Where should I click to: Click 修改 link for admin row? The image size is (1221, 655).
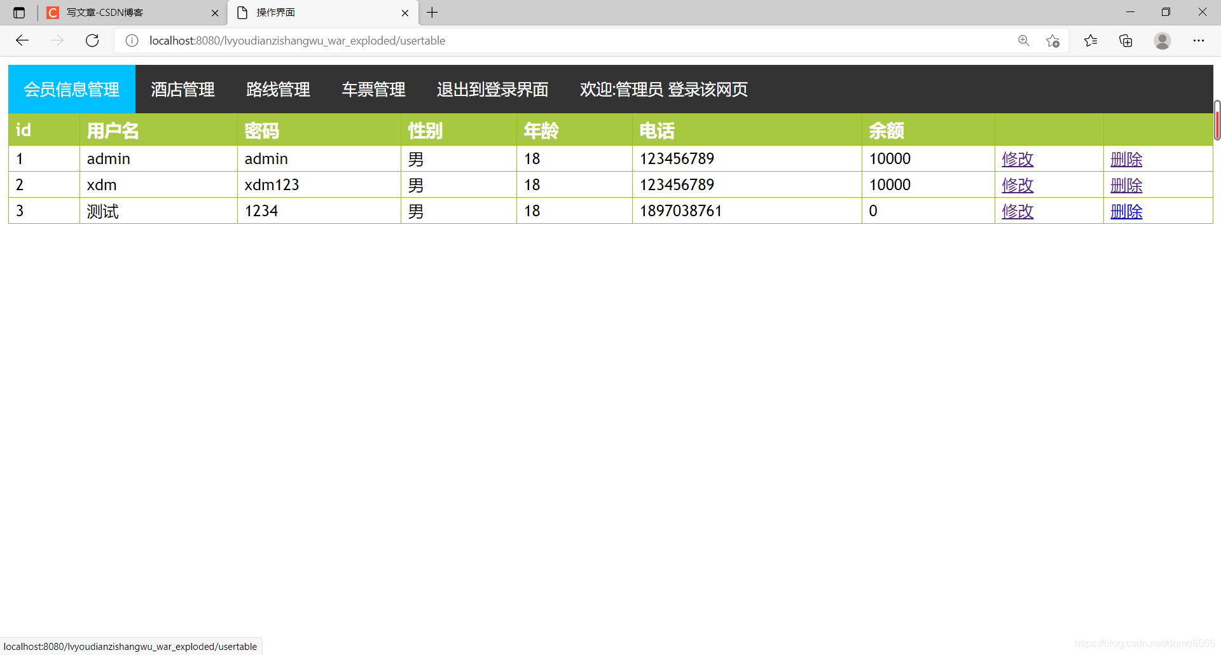pyautogui.click(x=1018, y=159)
